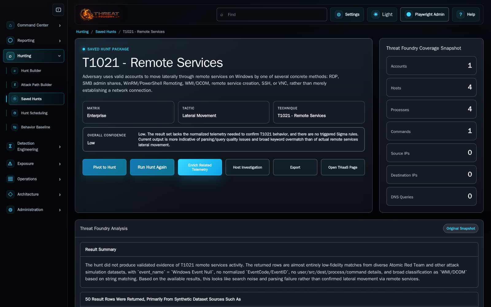This screenshot has width=491, height=307.
Task: Click the Threat Foundry logo
Action: pyautogui.click(x=100, y=14)
